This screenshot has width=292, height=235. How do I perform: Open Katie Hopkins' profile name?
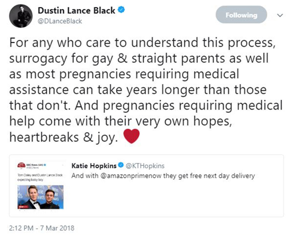(93, 165)
